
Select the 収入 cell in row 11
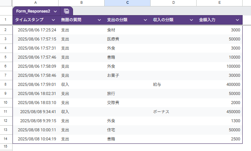tap(81, 112)
